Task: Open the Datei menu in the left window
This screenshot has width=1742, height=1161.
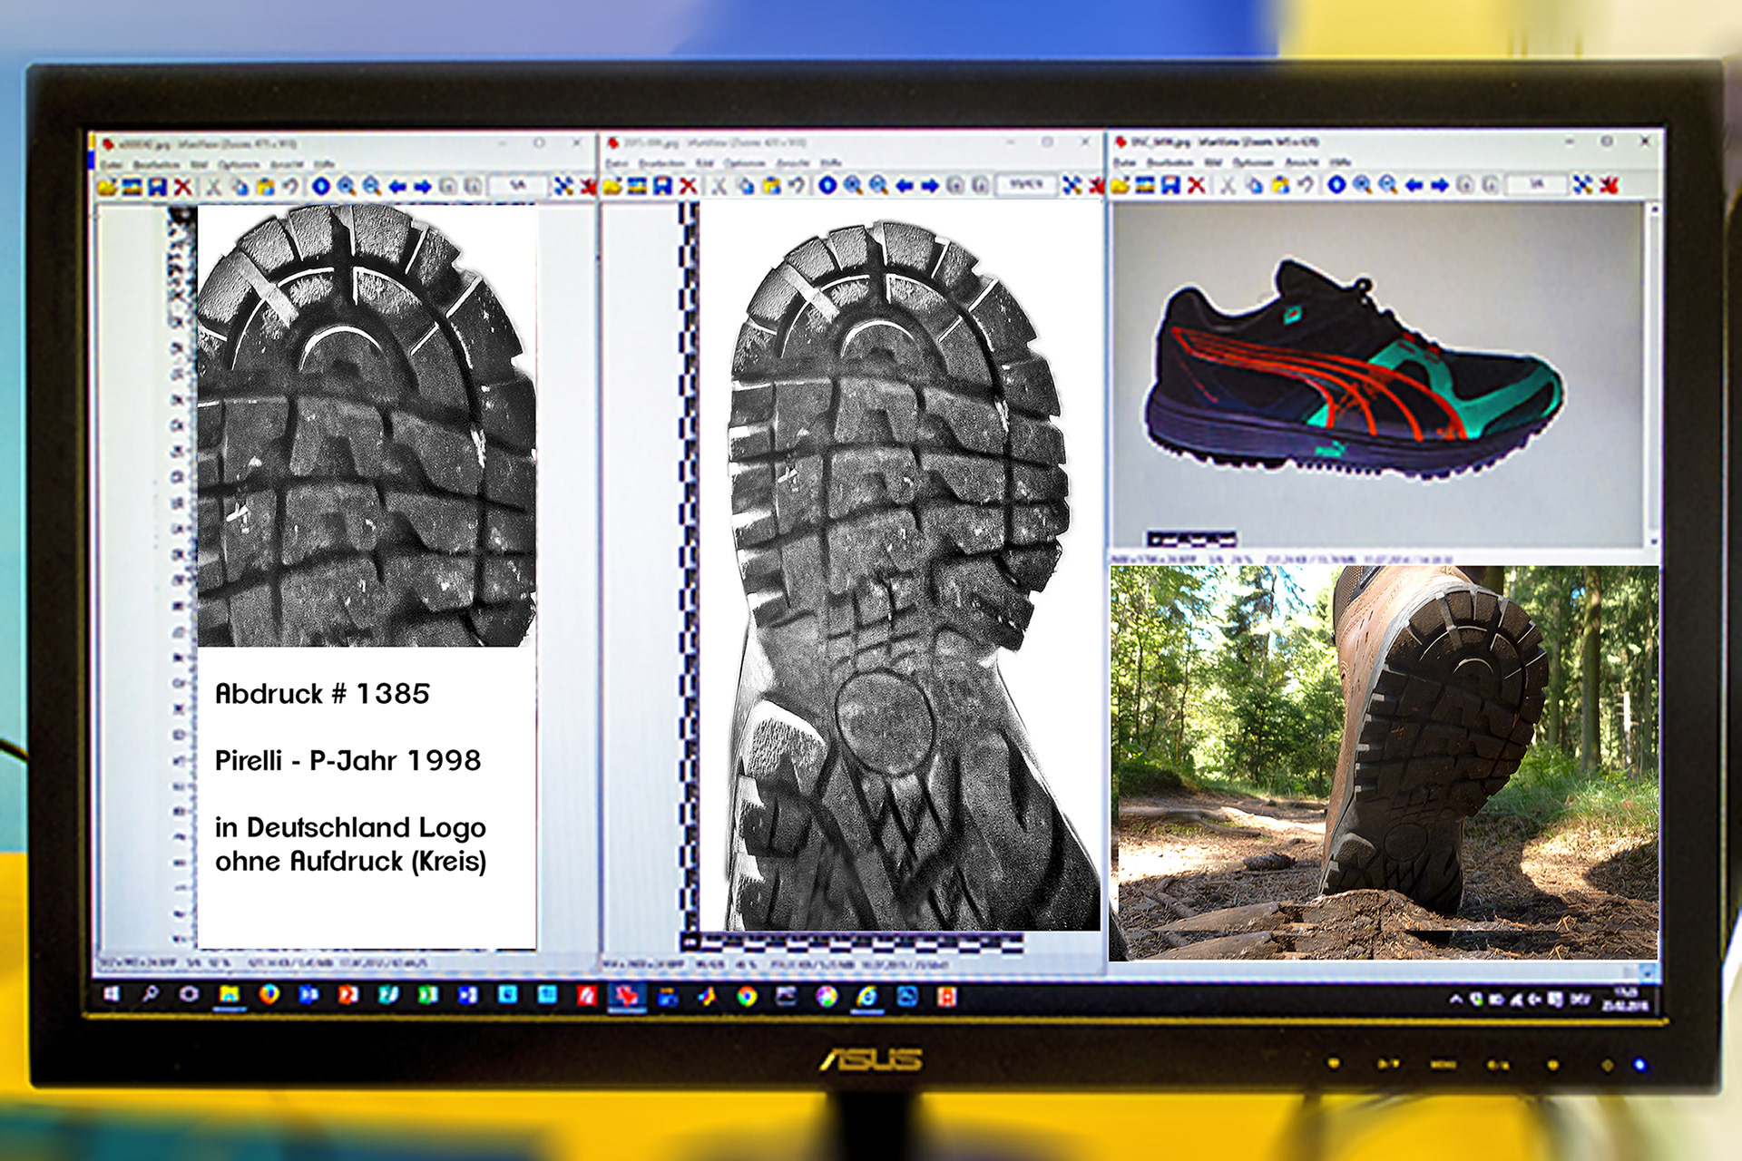Action: pos(111,164)
